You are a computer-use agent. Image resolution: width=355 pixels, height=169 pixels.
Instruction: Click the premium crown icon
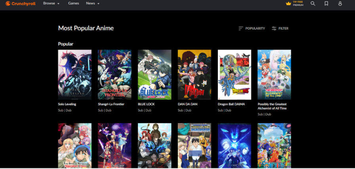pos(288,4)
